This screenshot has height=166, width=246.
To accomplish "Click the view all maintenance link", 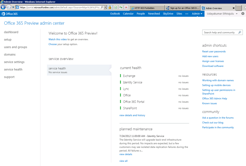I will [x=123, y=161].
